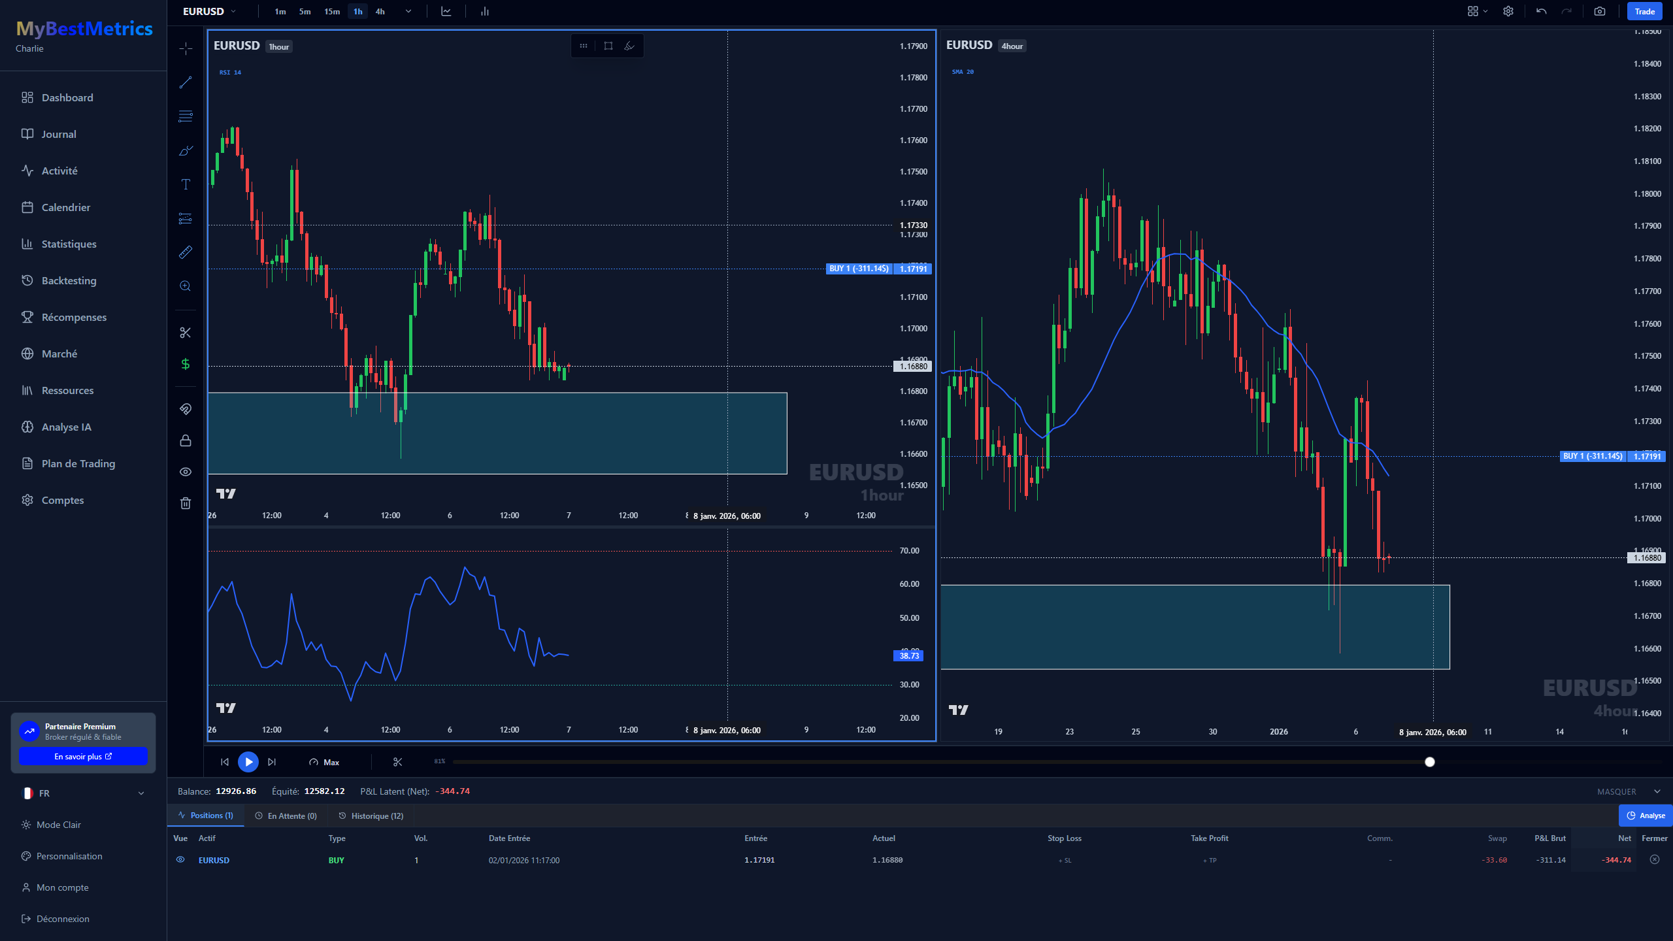Select the crosshair cursor tool
This screenshot has height=941, width=1673.
coord(186,48)
